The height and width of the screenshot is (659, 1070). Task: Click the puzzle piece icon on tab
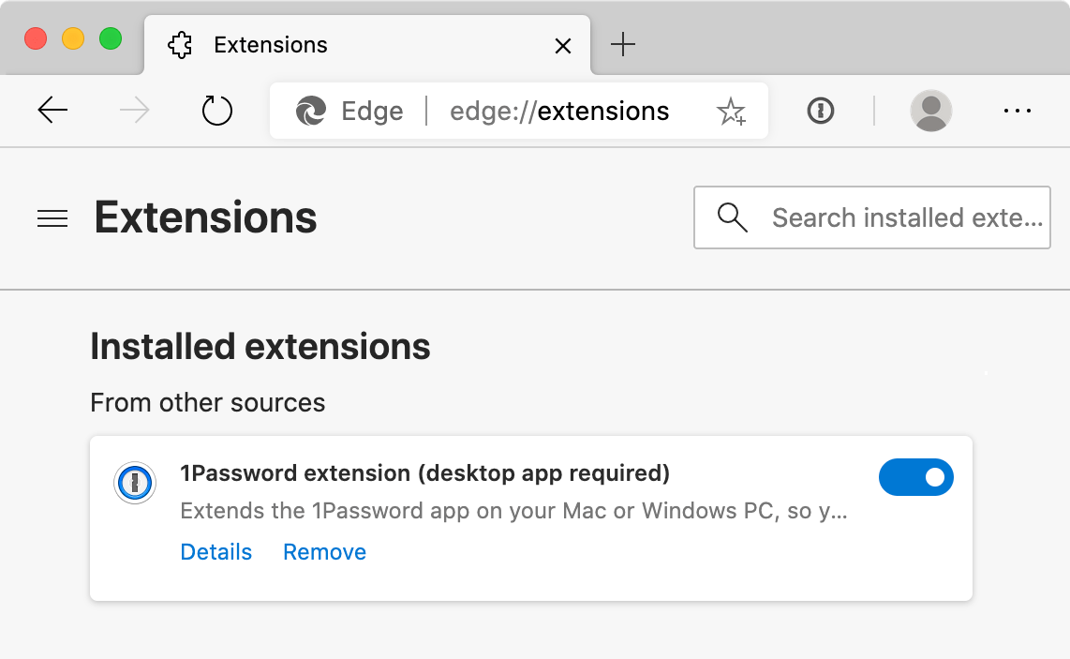pyautogui.click(x=180, y=45)
